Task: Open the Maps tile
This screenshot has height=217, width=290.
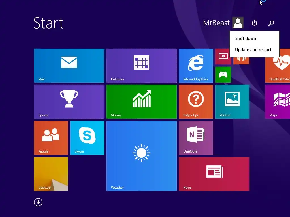Action: pos(278,102)
